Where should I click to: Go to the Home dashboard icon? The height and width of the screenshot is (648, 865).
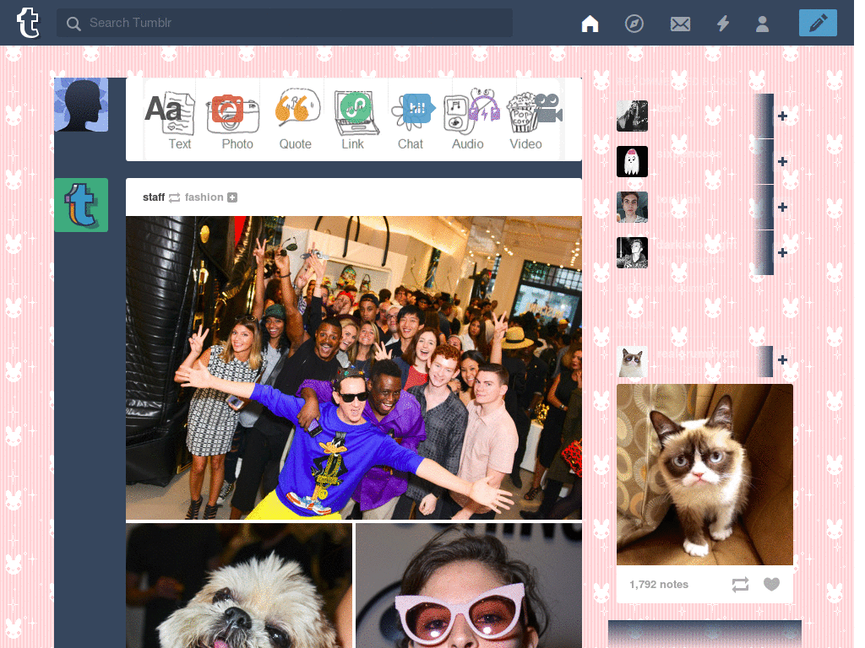(590, 23)
